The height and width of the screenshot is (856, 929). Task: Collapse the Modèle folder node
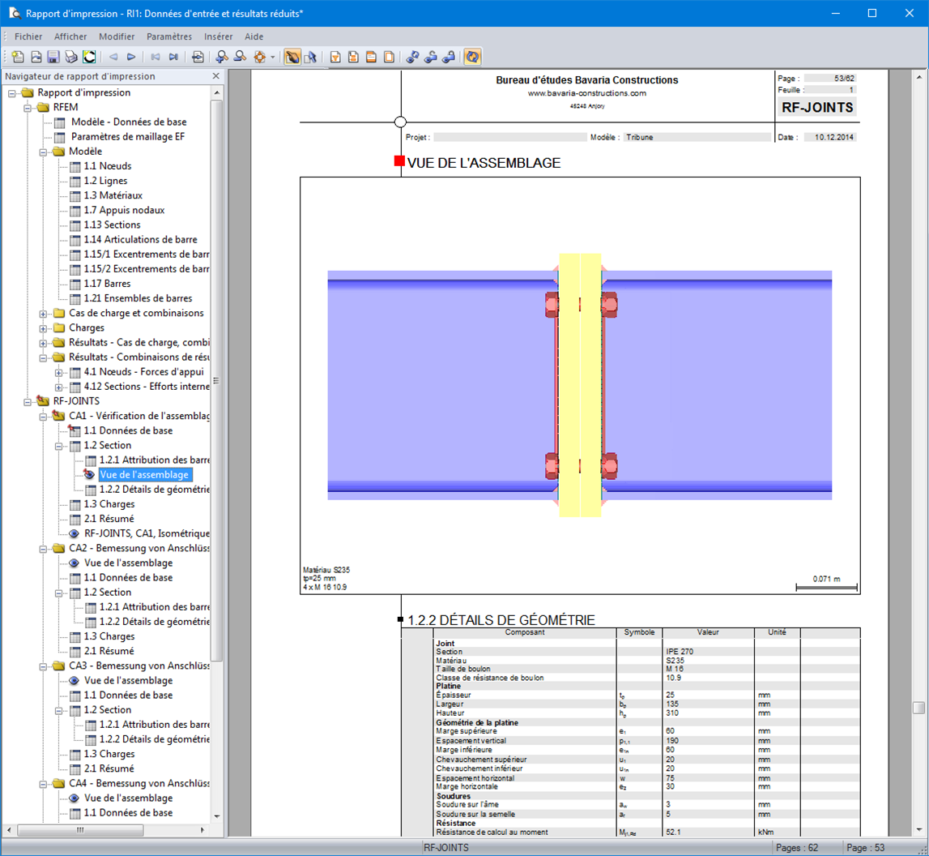tap(43, 152)
